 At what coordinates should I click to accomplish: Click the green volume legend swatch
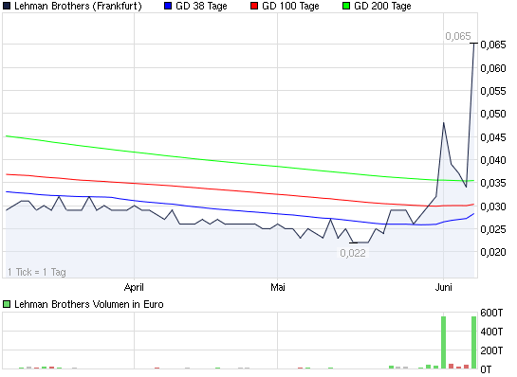click(7, 304)
